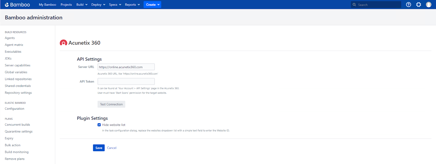The width and height of the screenshot is (436, 164).
Task: Click the Bamboo logo in header
Action: point(17,5)
